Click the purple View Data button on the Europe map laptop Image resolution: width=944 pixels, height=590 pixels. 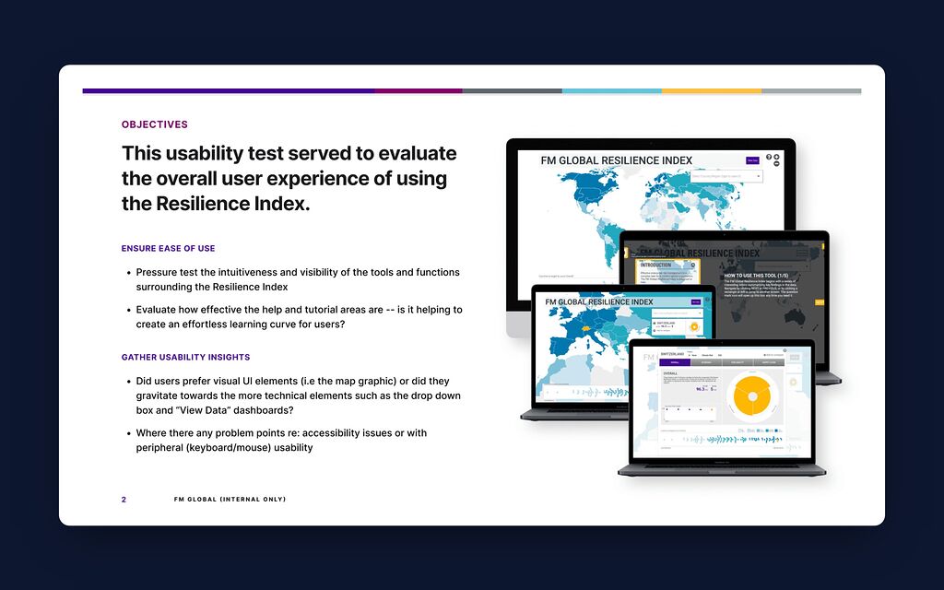pyautogui.click(x=696, y=301)
